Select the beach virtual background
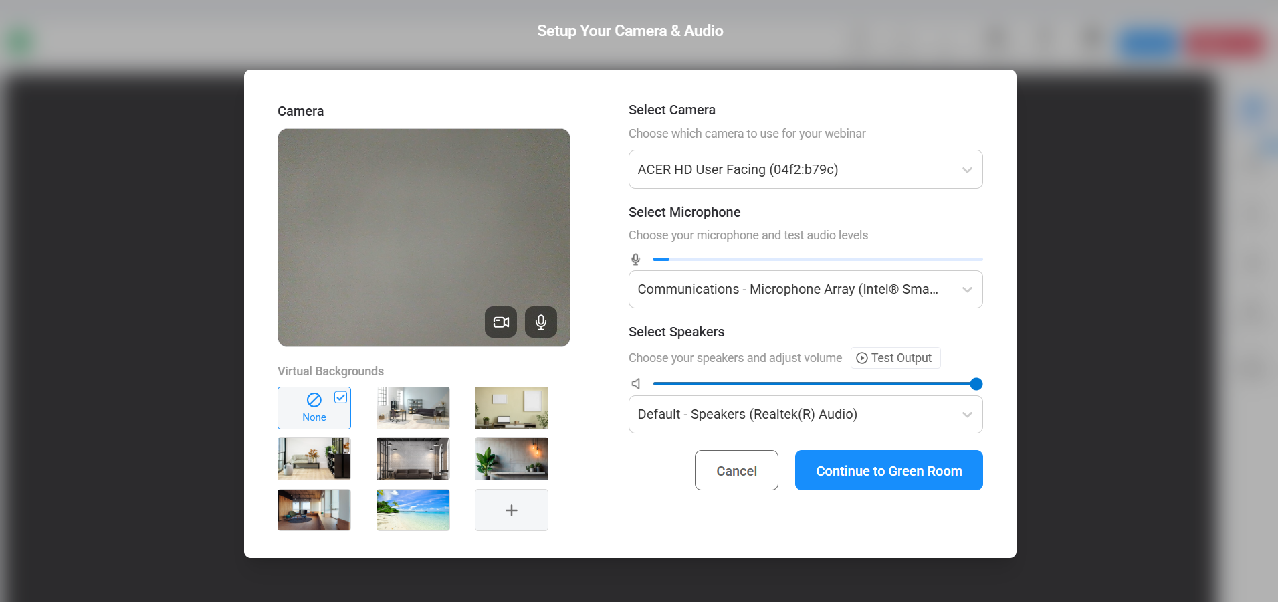 click(413, 510)
